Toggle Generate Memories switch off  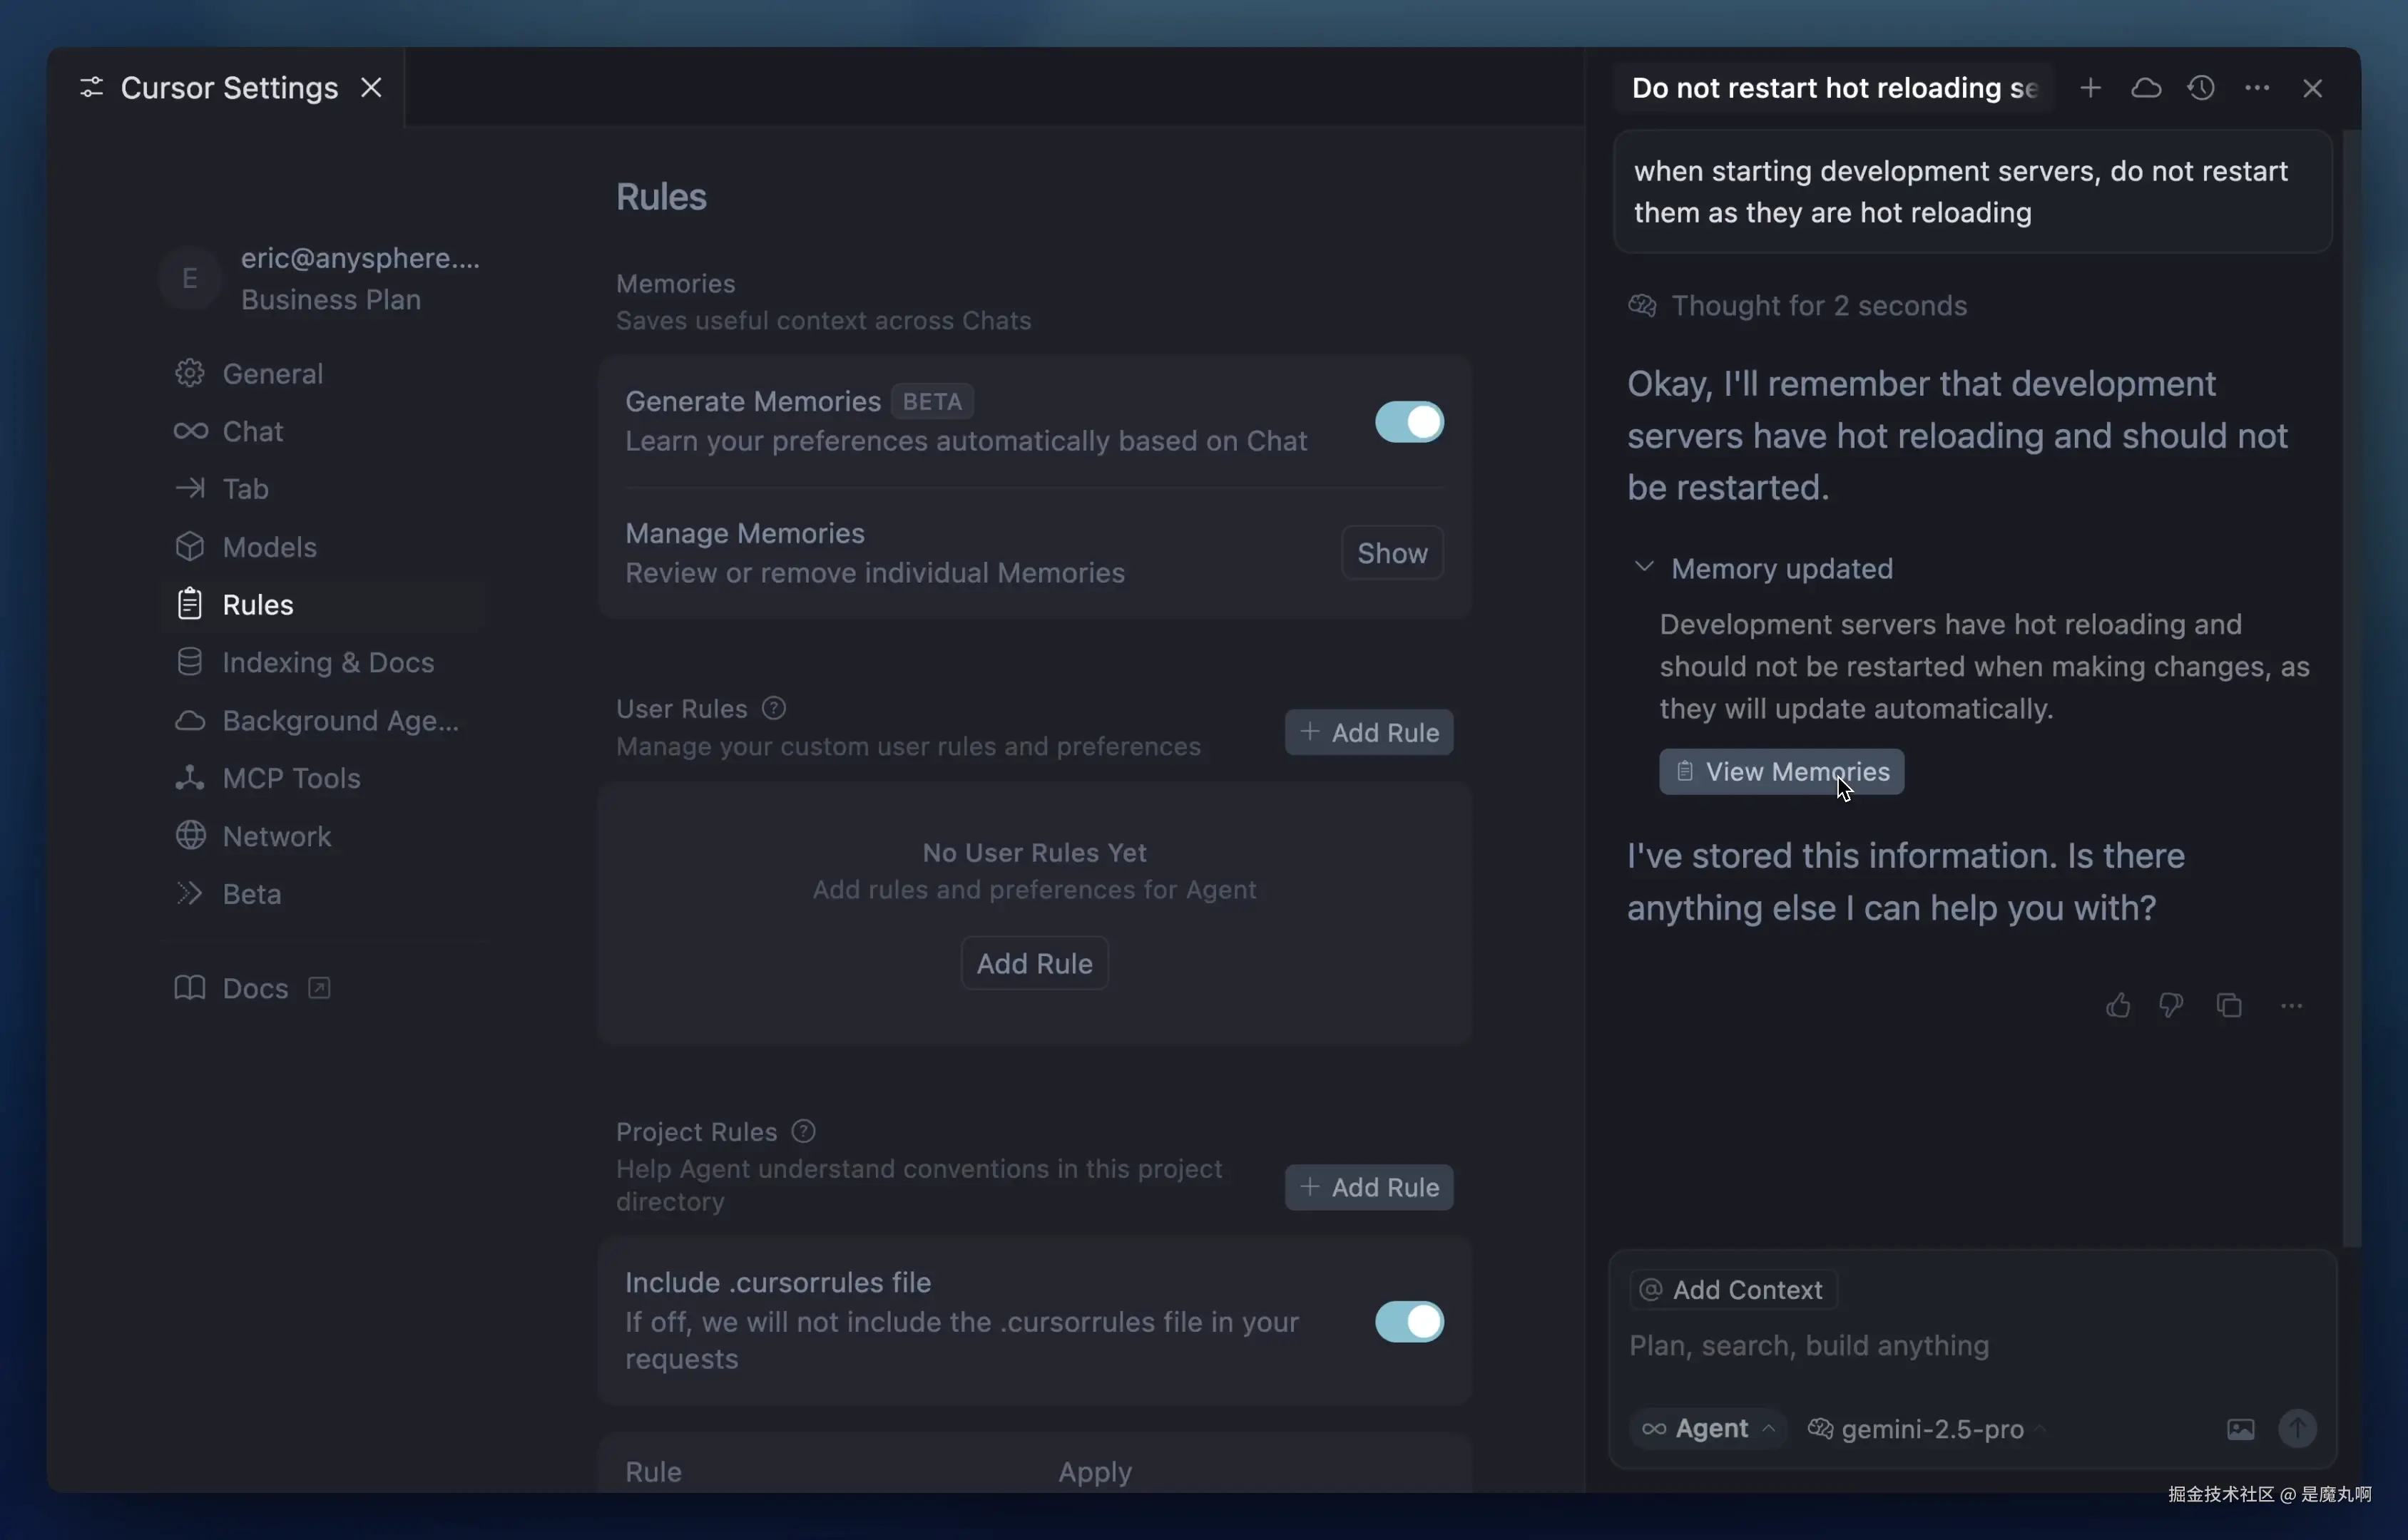coord(1409,422)
